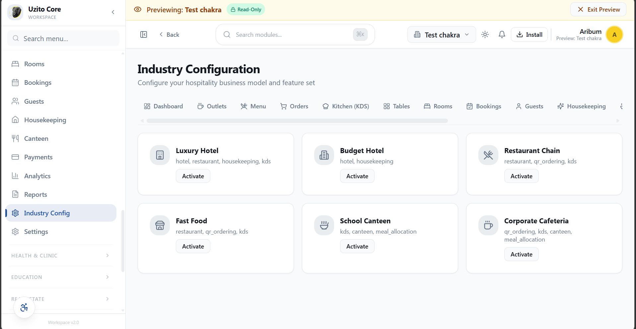Open the Housekeeping tab
This screenshot has height=329, width=636.
[x=581, y=106]
